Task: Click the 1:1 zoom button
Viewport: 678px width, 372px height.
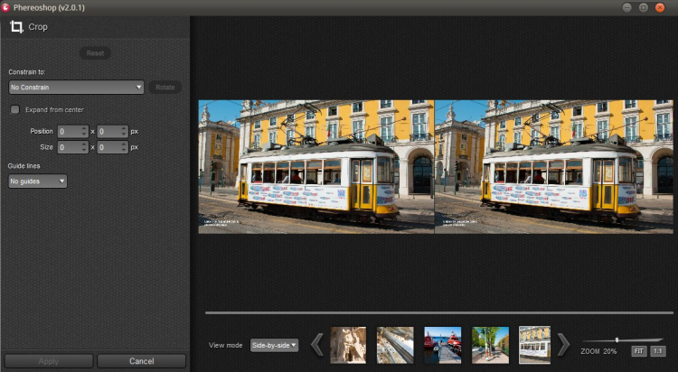Action: (658, 351)
